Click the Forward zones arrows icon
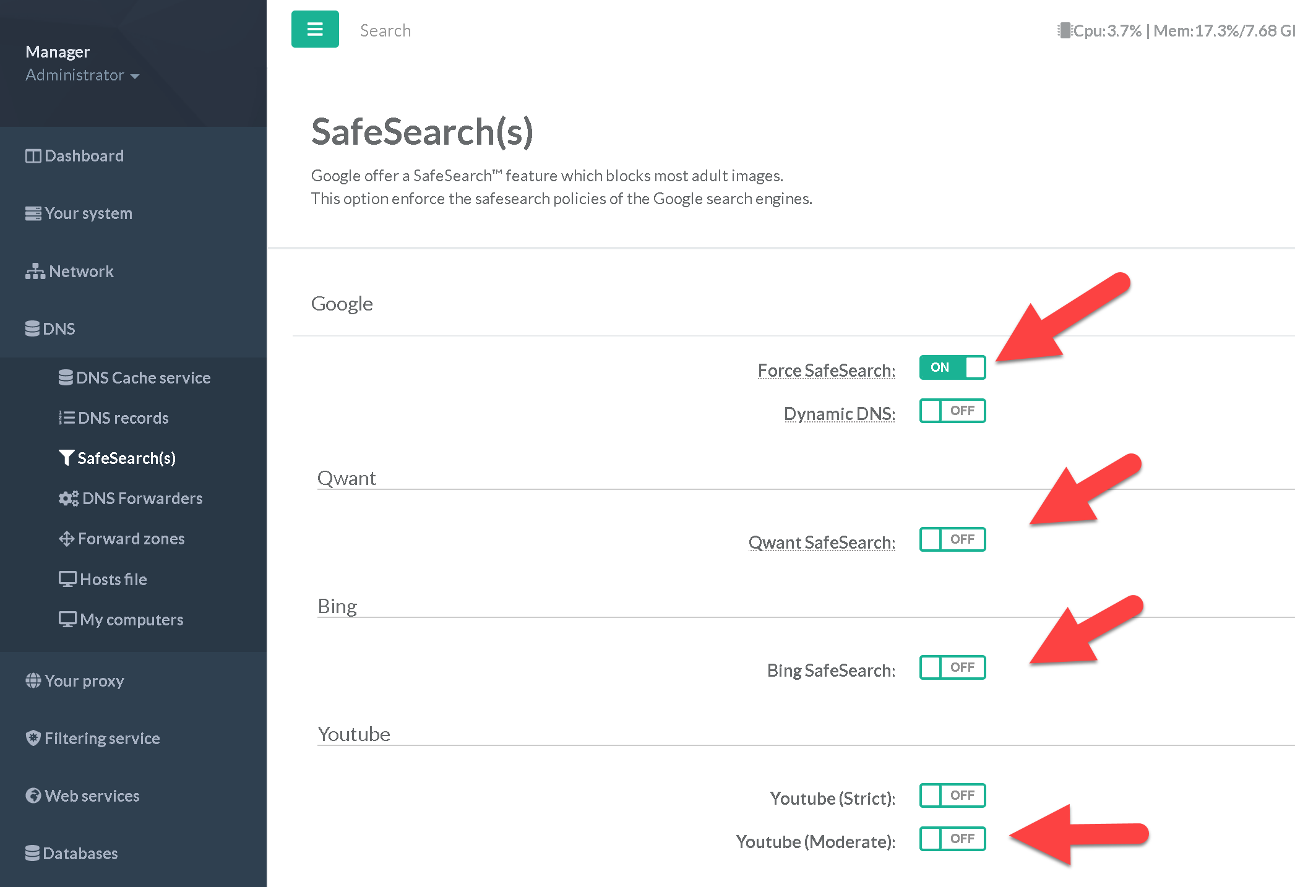1295x887 pixels. pos(66,539)
